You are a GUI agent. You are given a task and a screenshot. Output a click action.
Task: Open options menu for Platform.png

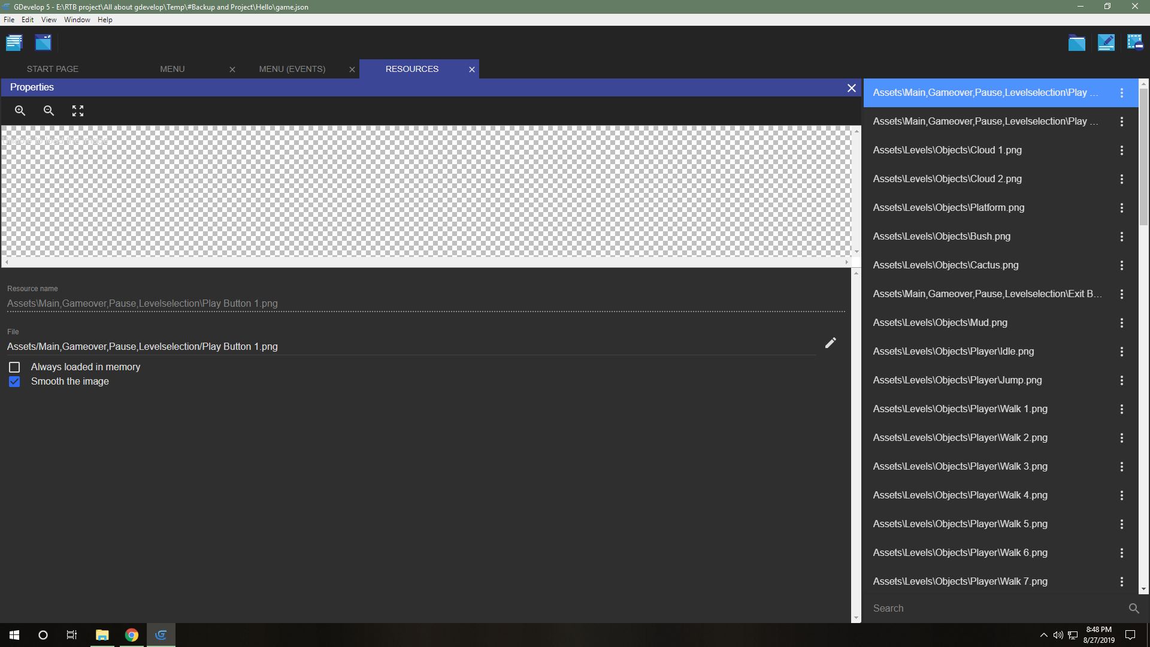pyautogui.click(x=1122, y=208)
